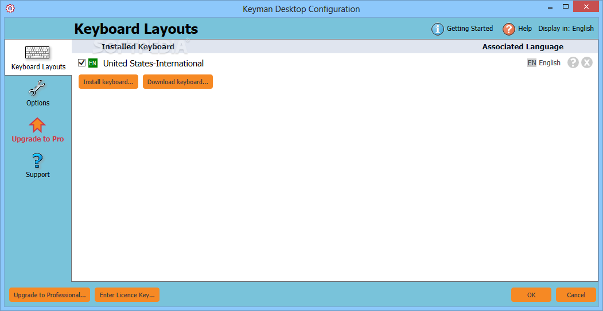Open the Upgrade to Pro tab
Image resolution: width=603 pixels, height=311 pixels.
pyautogui.click(x=38, y=130)
